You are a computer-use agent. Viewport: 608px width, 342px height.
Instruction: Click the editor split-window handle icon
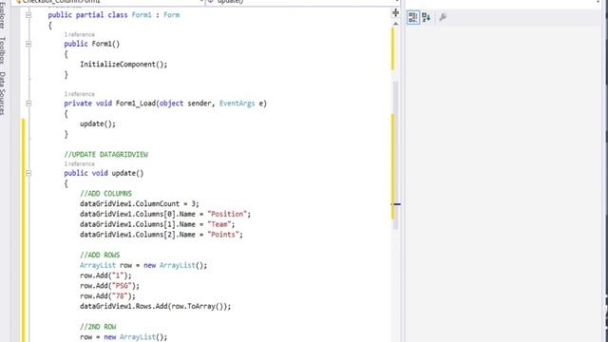pyautogui.click(x=395, y=12)
